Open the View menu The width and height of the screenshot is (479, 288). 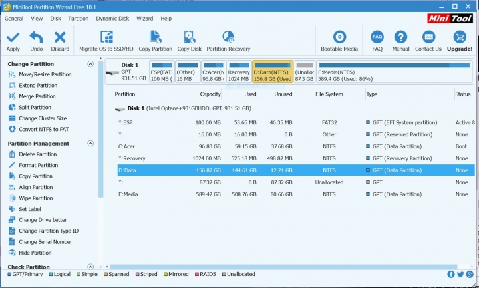click(x=37, y=19)
